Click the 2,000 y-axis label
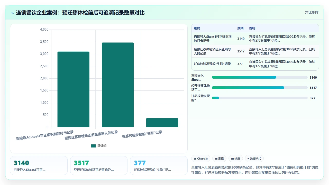 point(44,78)
